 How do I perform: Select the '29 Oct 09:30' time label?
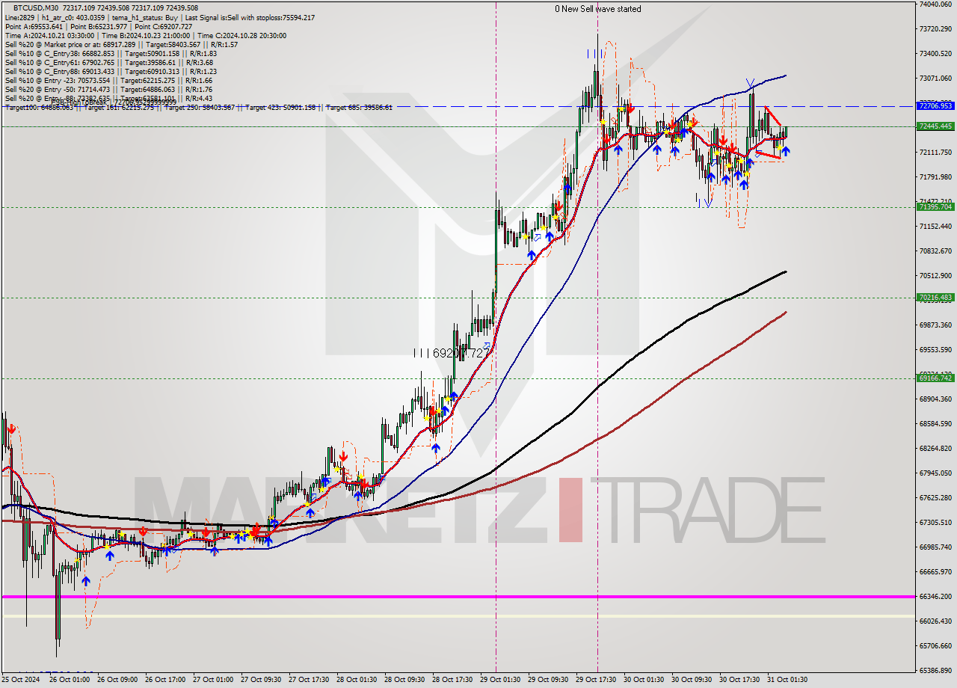point(547,680)
